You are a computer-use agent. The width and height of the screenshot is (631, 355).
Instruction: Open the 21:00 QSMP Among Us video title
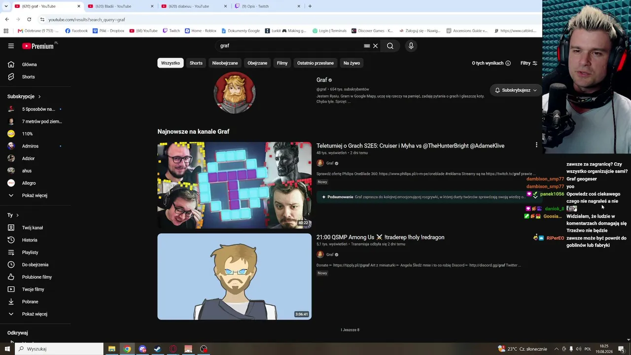(381, 237)
